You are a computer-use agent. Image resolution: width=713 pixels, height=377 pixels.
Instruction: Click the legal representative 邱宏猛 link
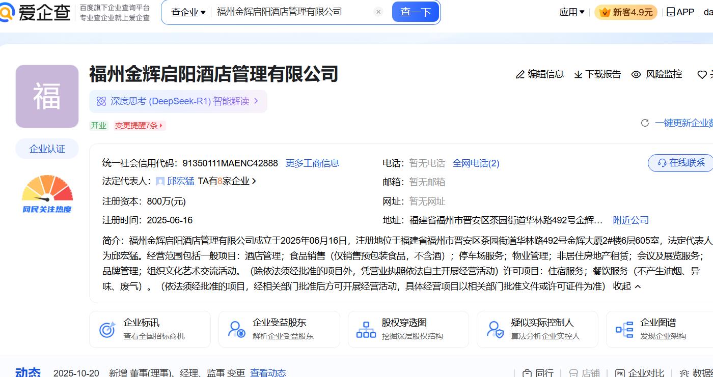[181, 181]
